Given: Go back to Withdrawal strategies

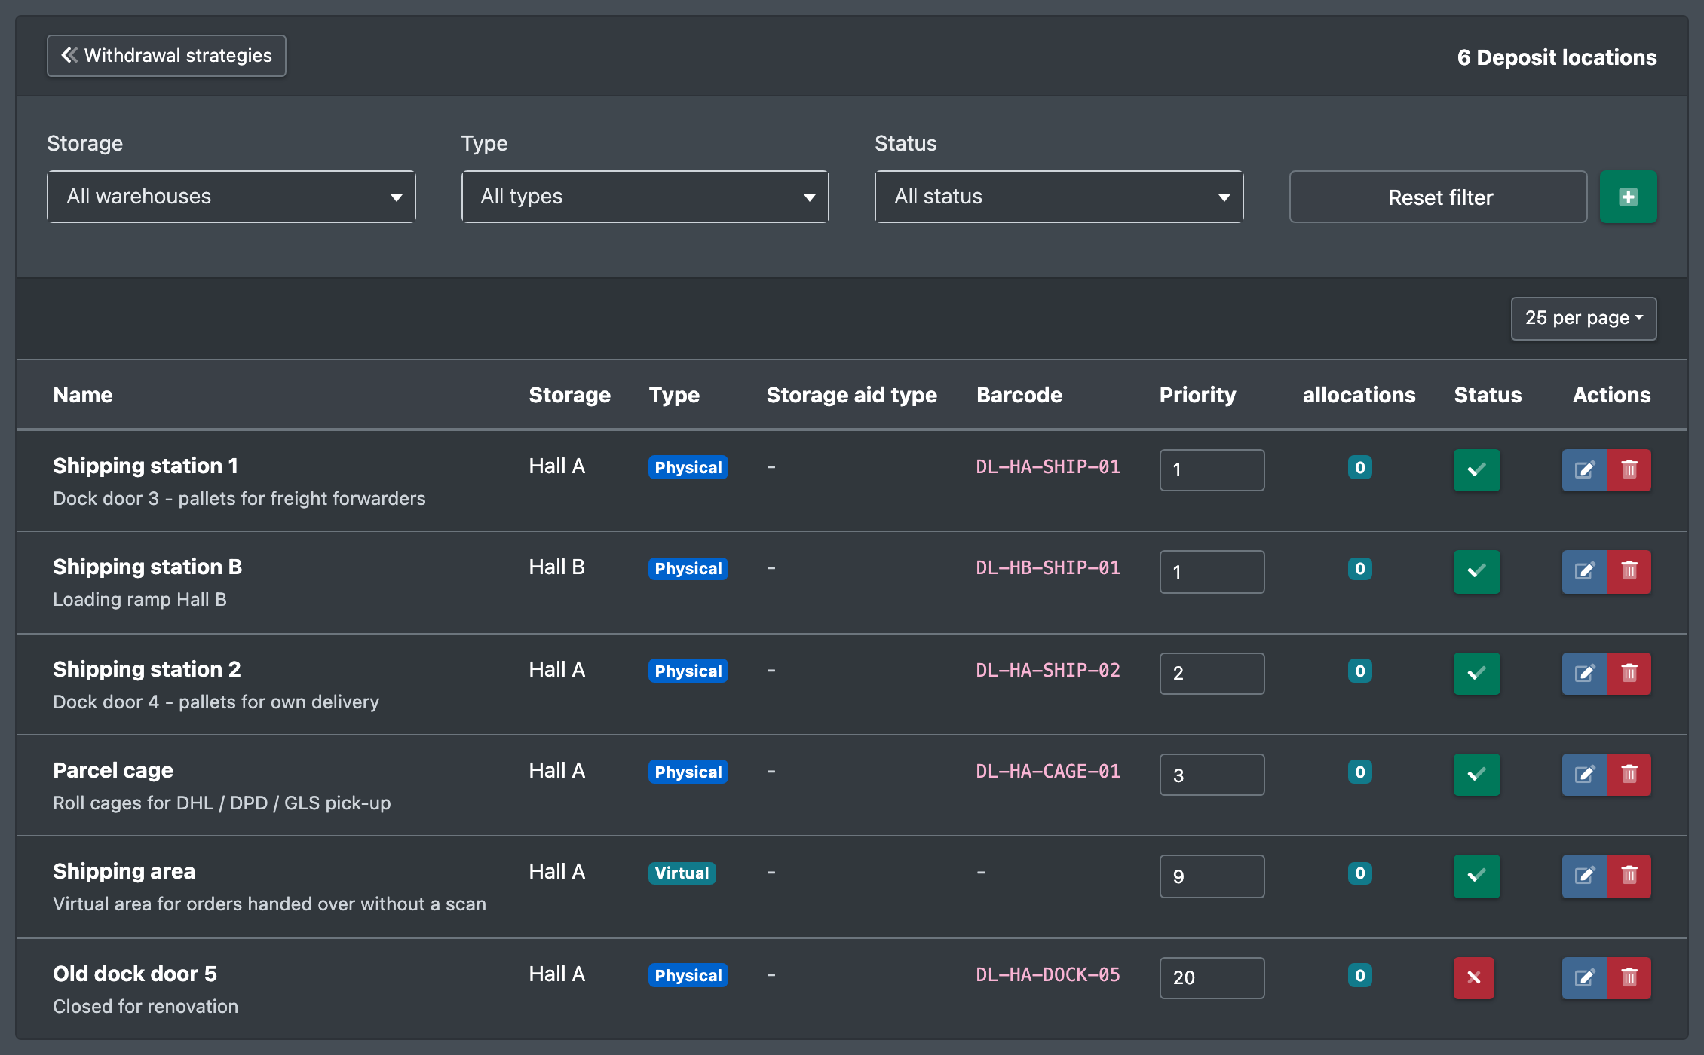Looking at the screenshot, I should point(167,56).
